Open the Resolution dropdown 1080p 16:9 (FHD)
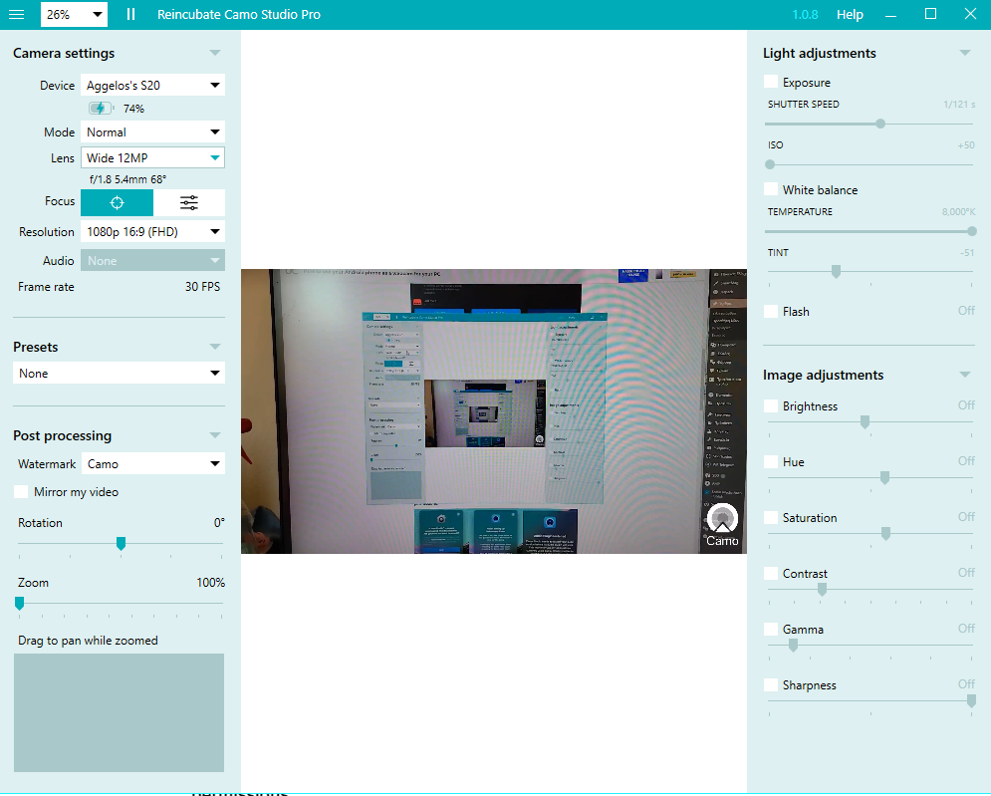This screenshot has height=796, width=991. [153, 232]
